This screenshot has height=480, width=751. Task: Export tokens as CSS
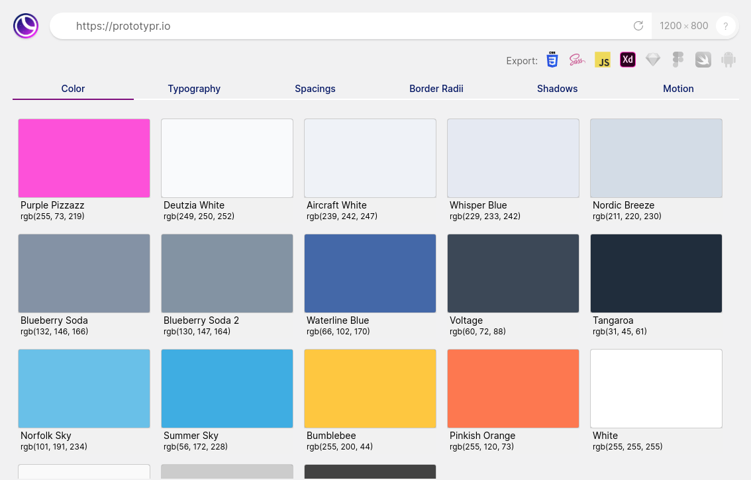click(552, 60)
